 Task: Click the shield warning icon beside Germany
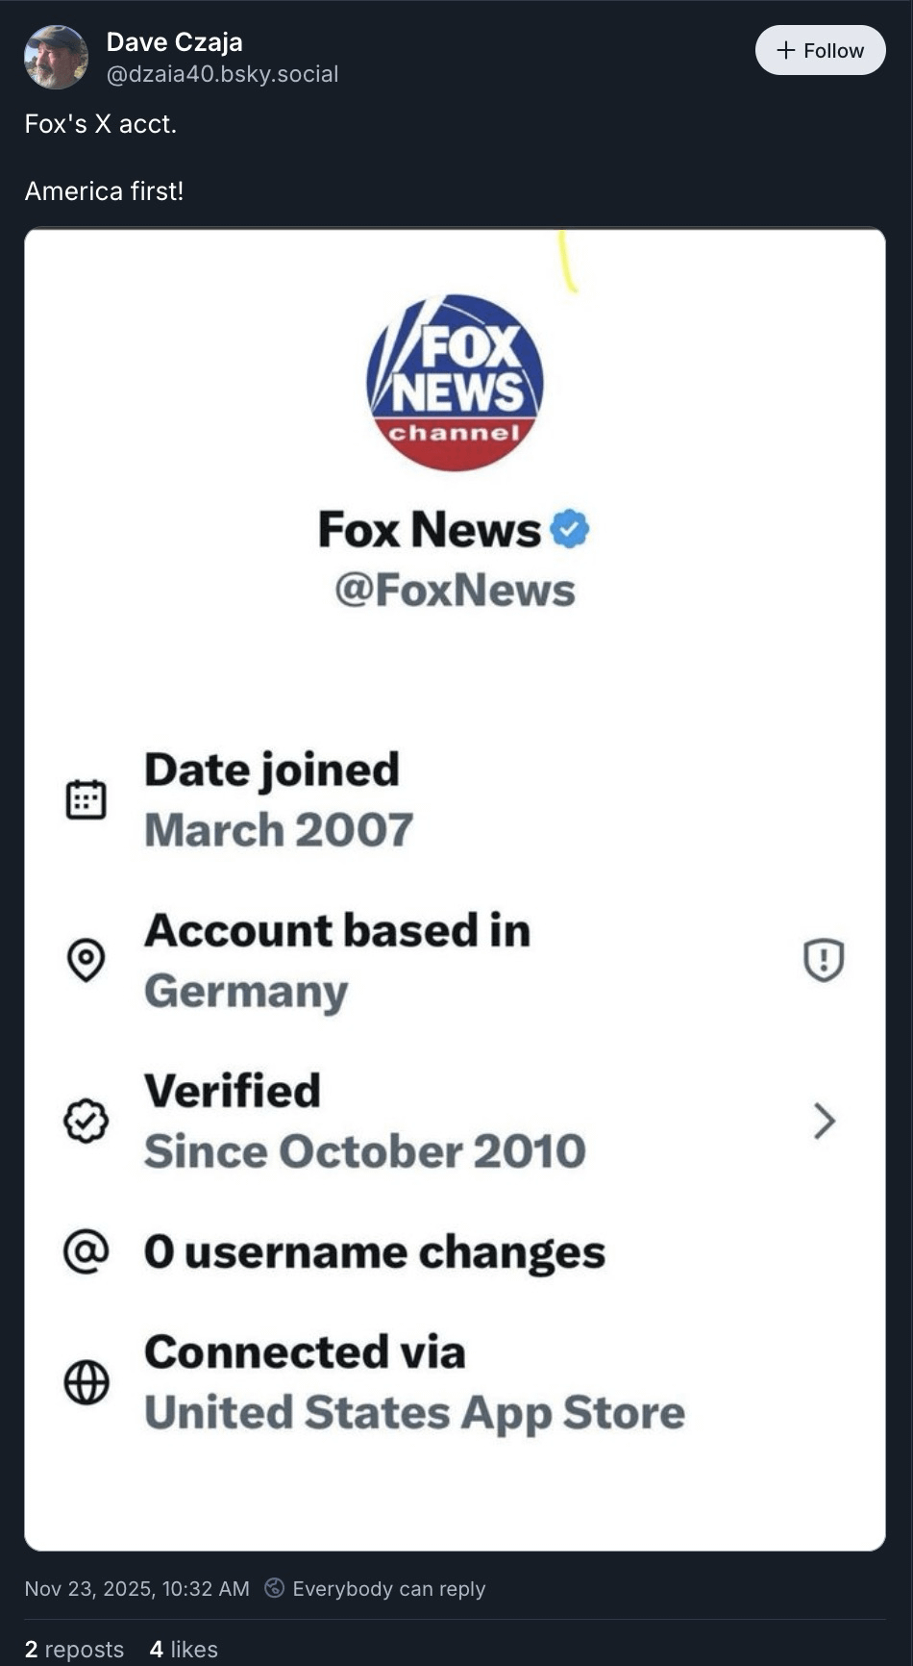(823, 959)
